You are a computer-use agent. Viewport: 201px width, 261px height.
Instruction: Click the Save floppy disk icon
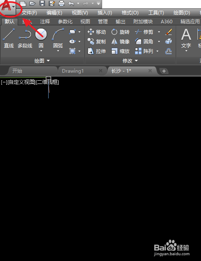coord(42,3)
